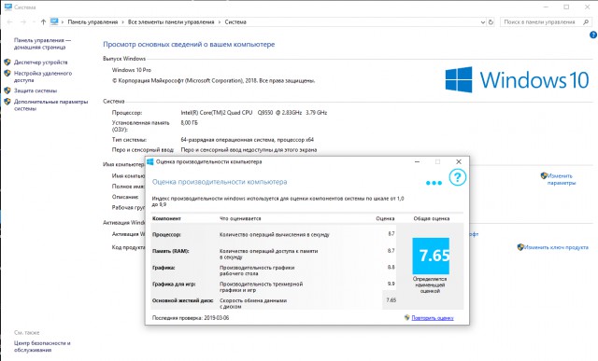Click the shield icon beside Дополнительные параметры системы
This screenshot has height=361, width=598.
[7, 102]
